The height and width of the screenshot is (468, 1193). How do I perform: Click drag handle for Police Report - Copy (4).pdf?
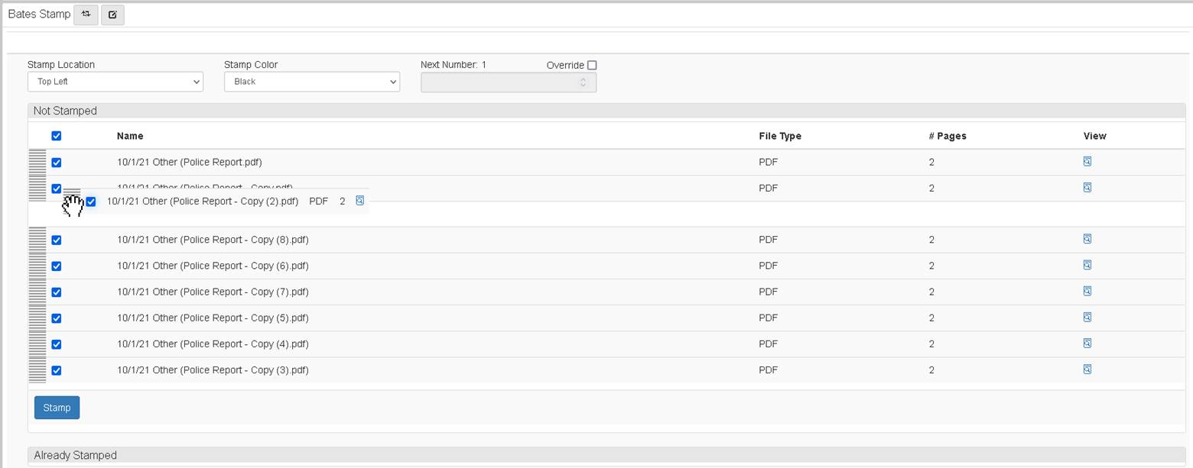(x=37, y=344)
